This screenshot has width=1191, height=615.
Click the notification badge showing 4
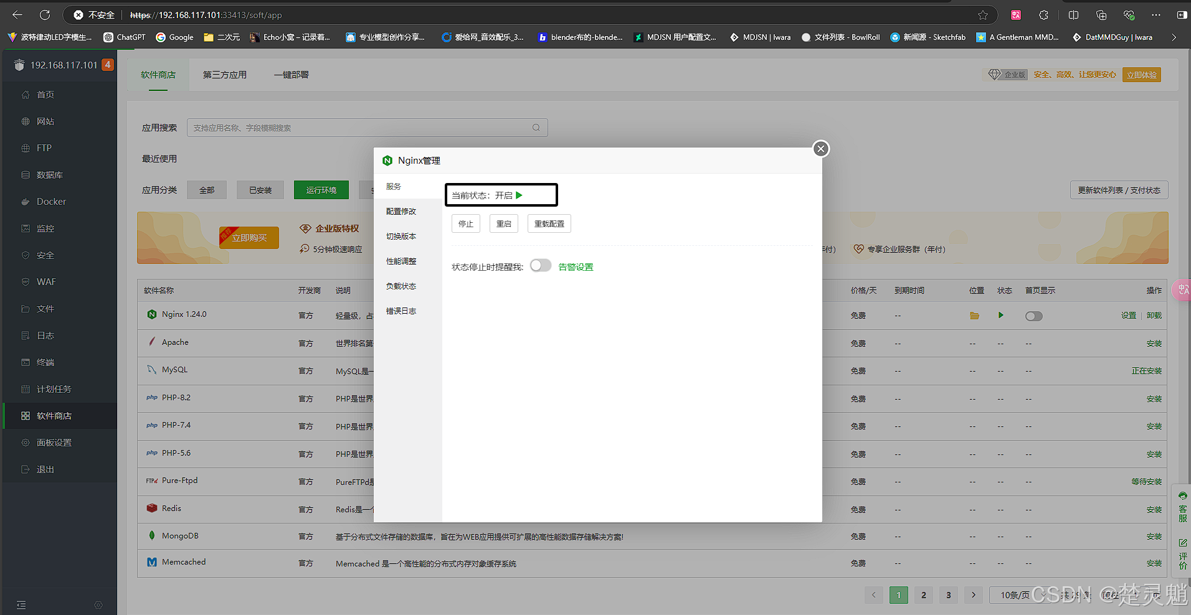[x=108, y=65]
